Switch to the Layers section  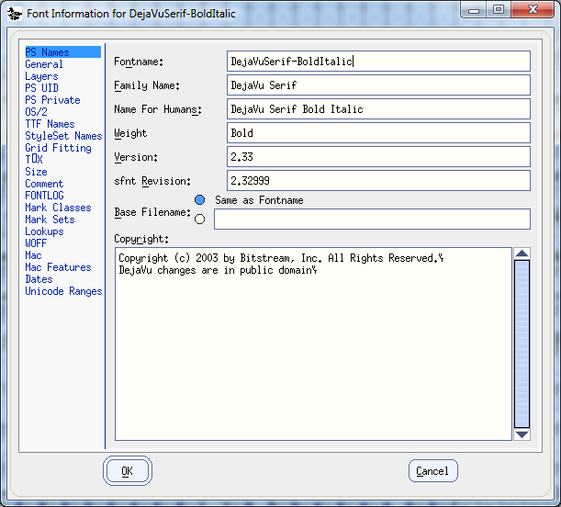click(x=41, y=76)
